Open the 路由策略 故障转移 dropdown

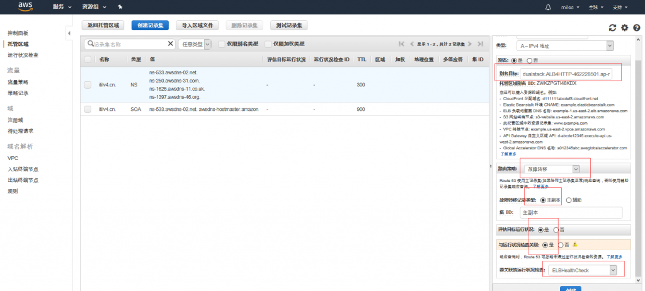(552, 169)
